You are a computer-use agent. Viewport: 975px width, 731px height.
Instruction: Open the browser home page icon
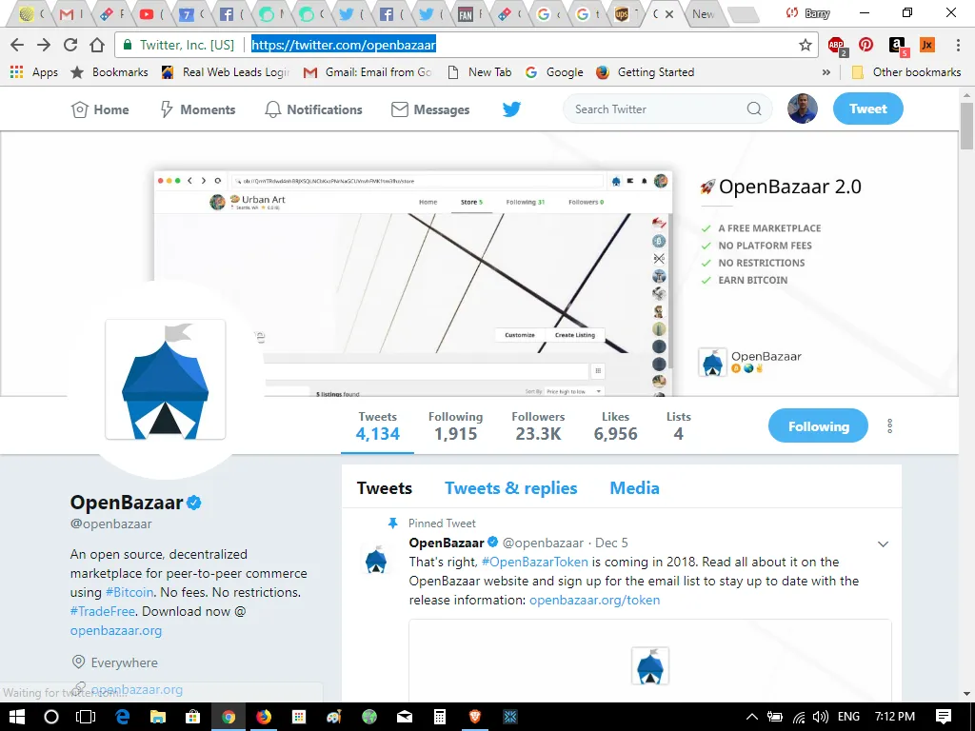97,45
